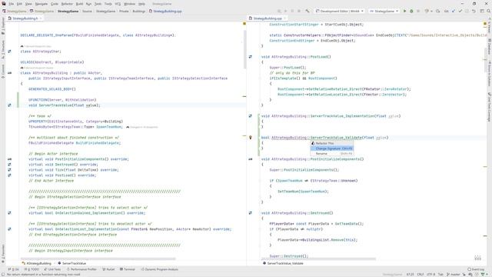Click the Search Everywhere magnifier icon
492x277 pixels.
coord(489,11)
